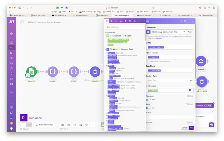Click Safari address bar

pyautogui.click(x=112, y=8)
